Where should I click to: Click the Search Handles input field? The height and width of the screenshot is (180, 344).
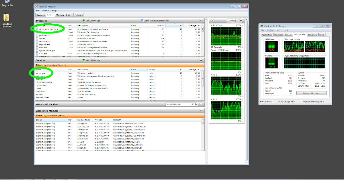click(x=179, y=104)
